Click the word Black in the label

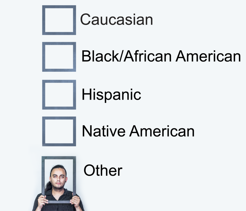[x=100, y=56]
